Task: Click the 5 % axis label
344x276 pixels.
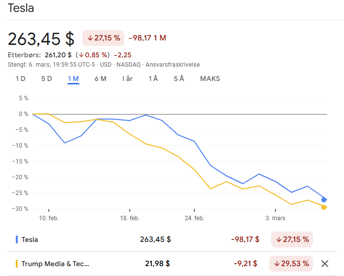Action: click(24, 98)
